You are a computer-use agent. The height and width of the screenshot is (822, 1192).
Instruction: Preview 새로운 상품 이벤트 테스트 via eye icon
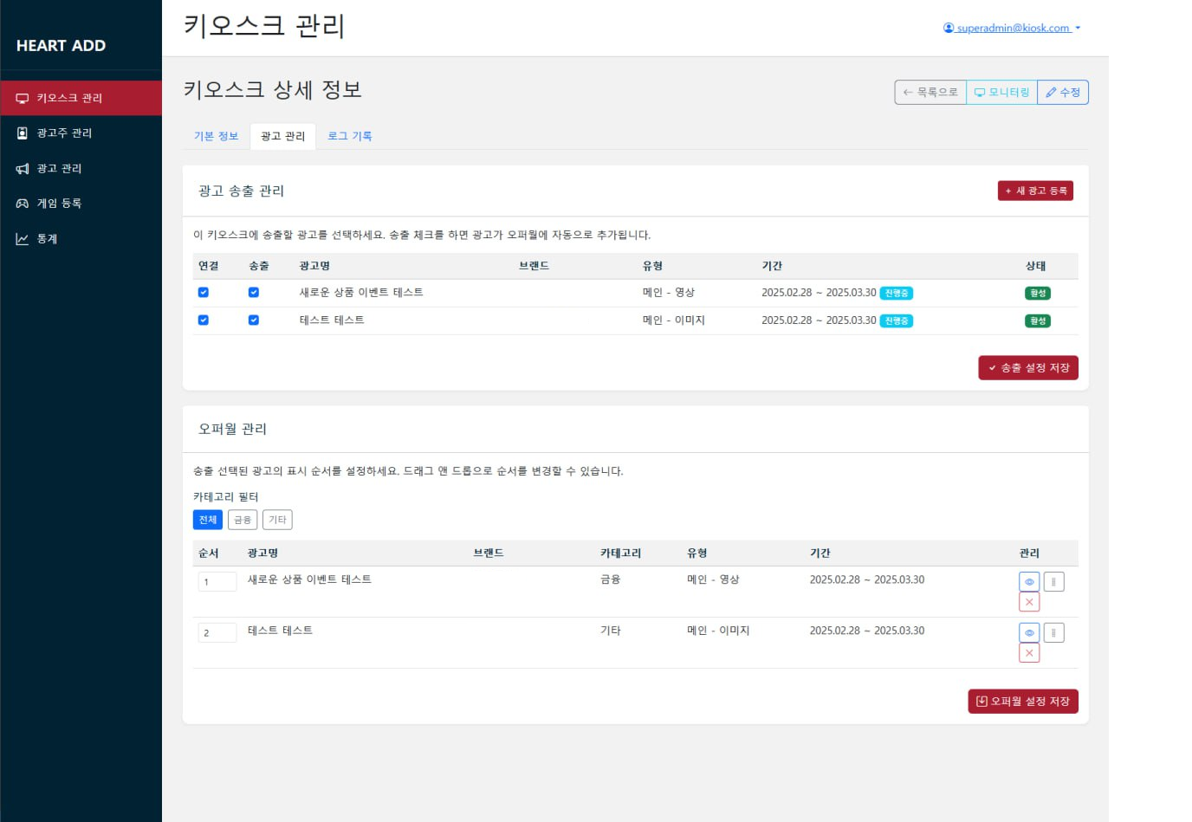click(1029, 581)
